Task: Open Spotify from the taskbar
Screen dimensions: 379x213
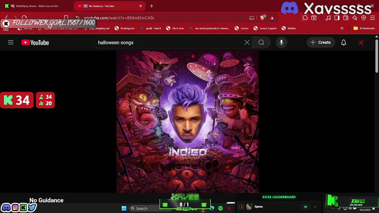Action: (220, 209)
